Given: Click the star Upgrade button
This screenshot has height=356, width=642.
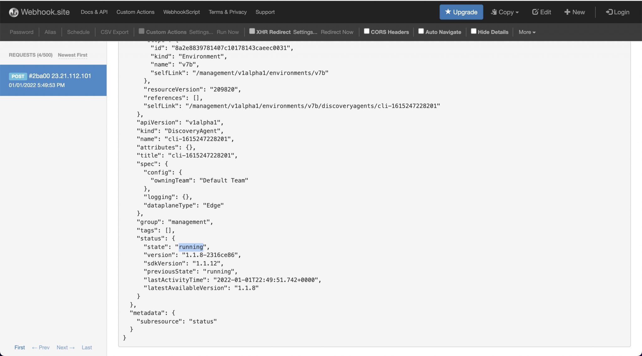Looking at the screenshot, I should (x=461, y=12).
